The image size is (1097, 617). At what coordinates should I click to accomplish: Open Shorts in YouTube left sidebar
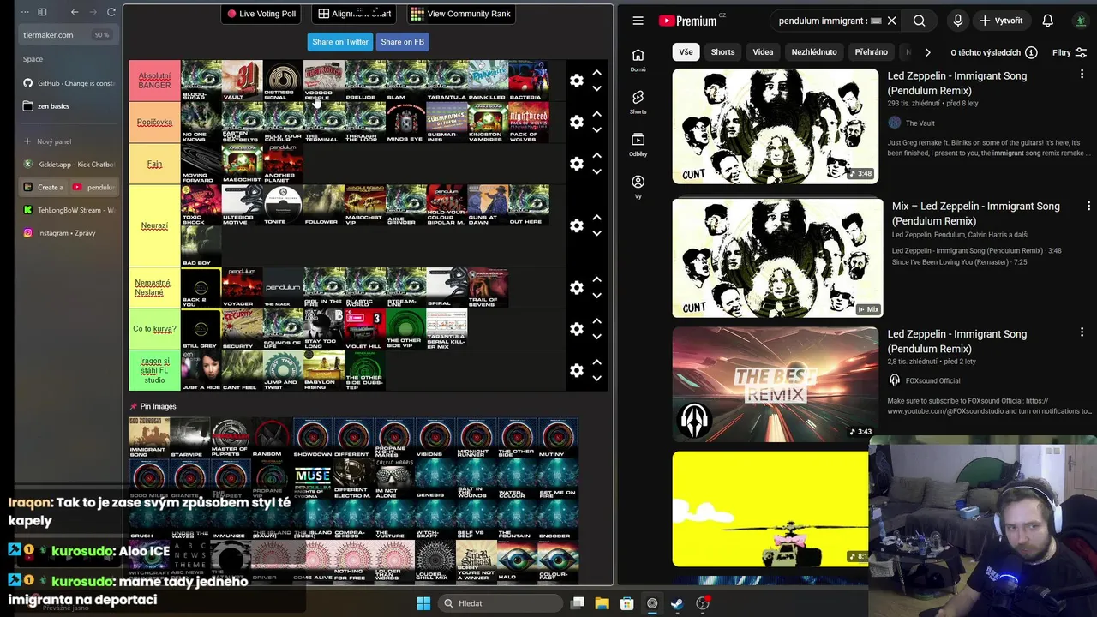(638, 103)
